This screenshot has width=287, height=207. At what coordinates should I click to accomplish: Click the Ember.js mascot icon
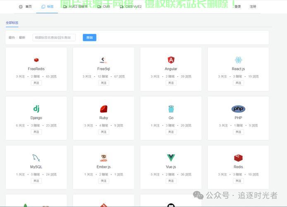pos(104,158)
